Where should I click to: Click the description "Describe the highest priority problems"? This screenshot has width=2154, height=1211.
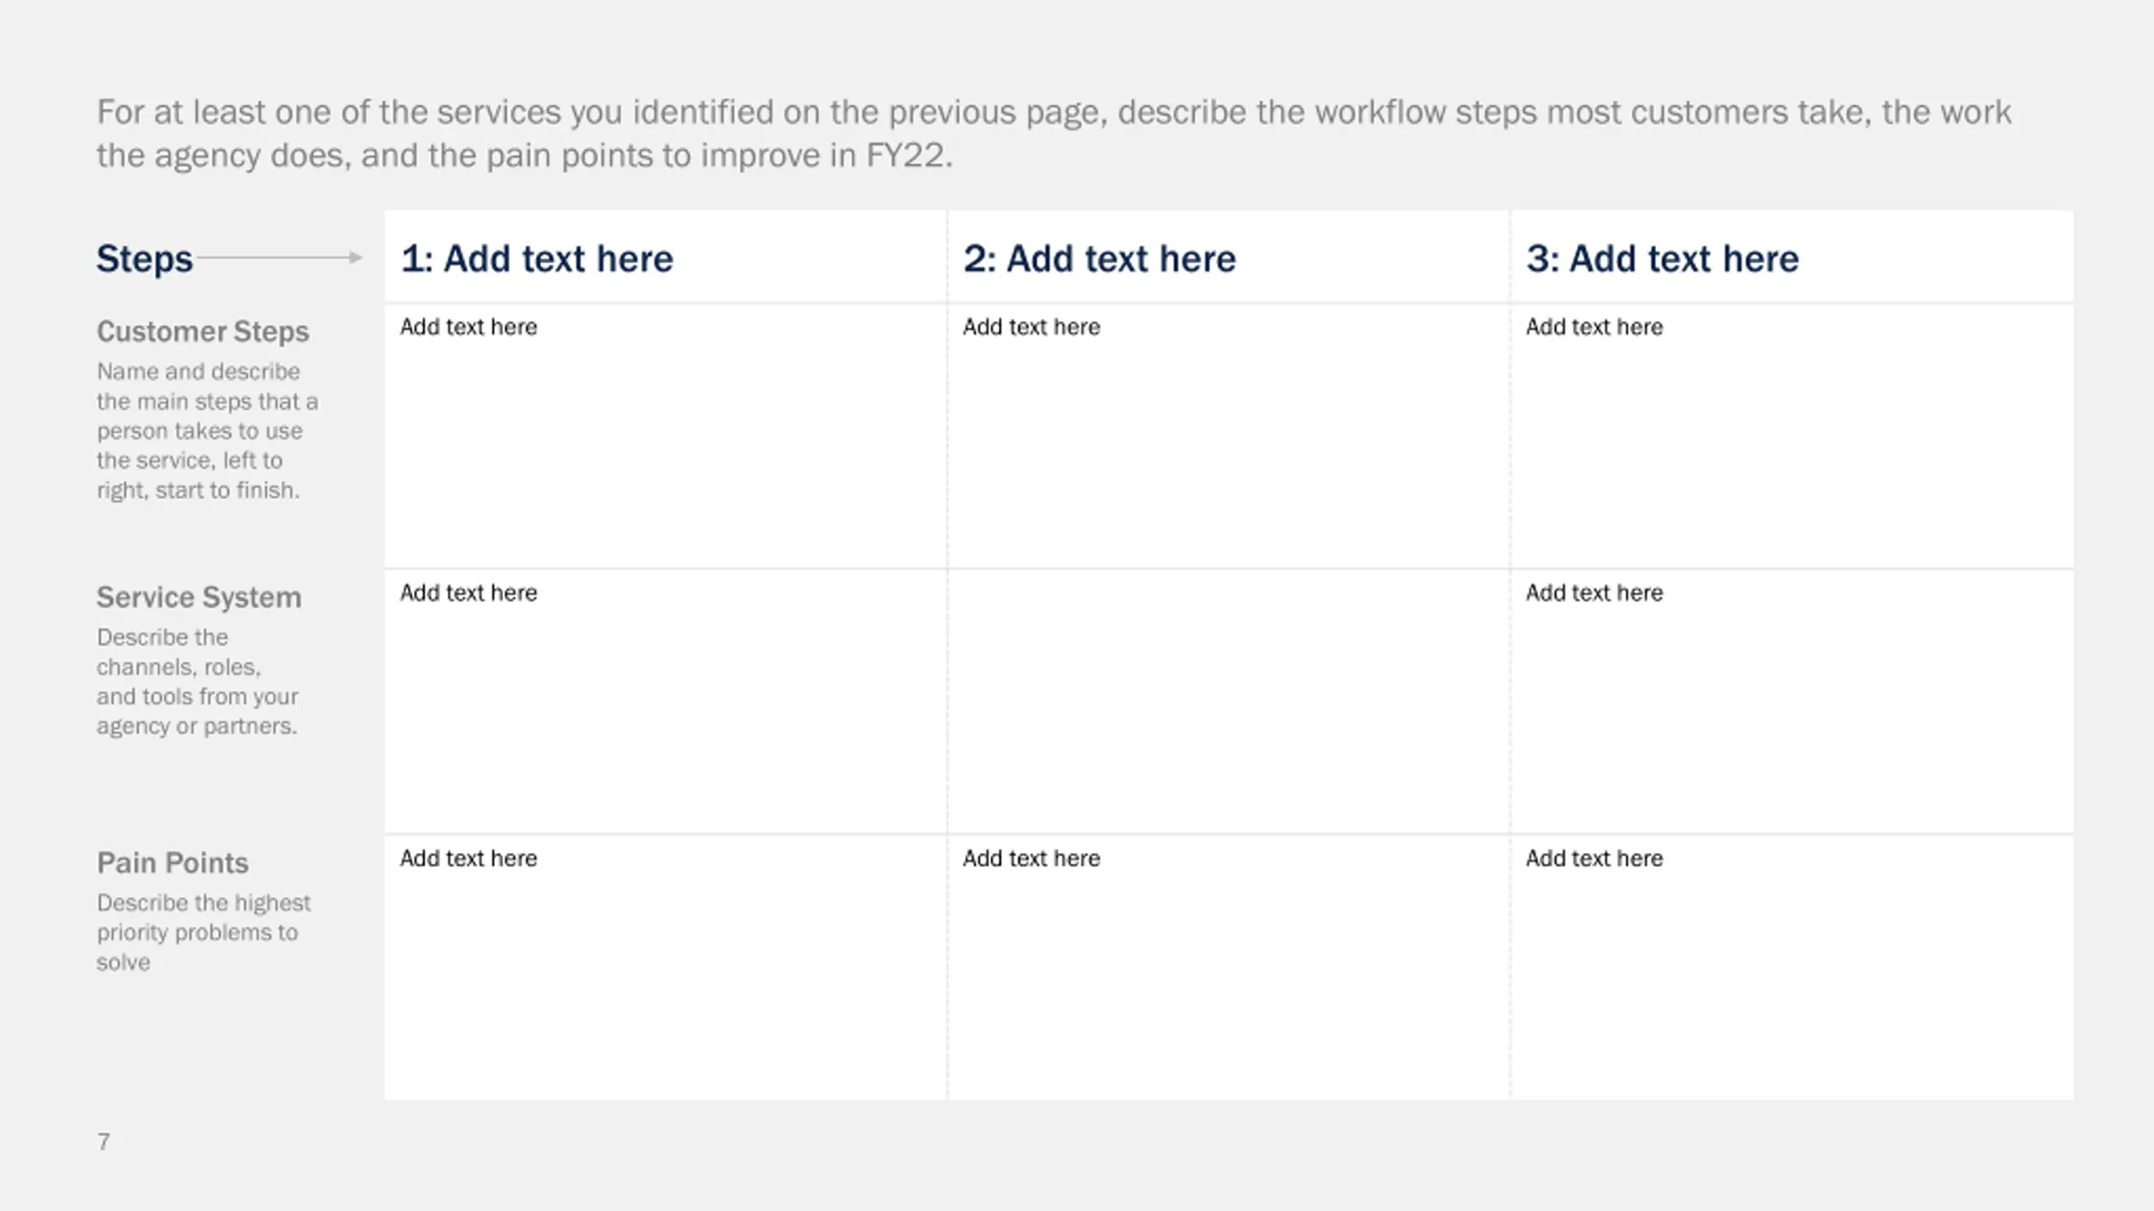click(x=203, y=932)
